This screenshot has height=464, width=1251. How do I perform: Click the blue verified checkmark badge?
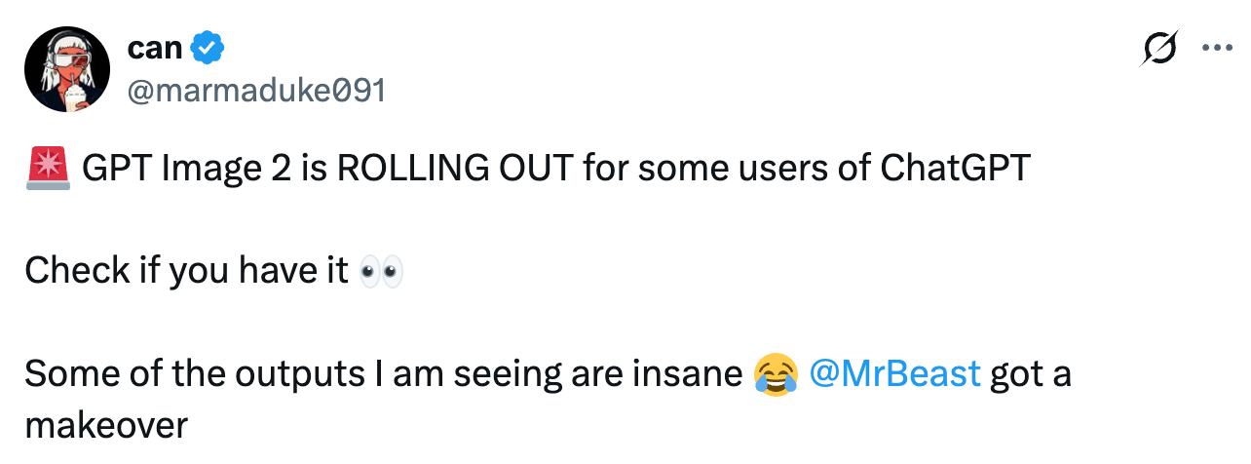[x=208, y=46]
